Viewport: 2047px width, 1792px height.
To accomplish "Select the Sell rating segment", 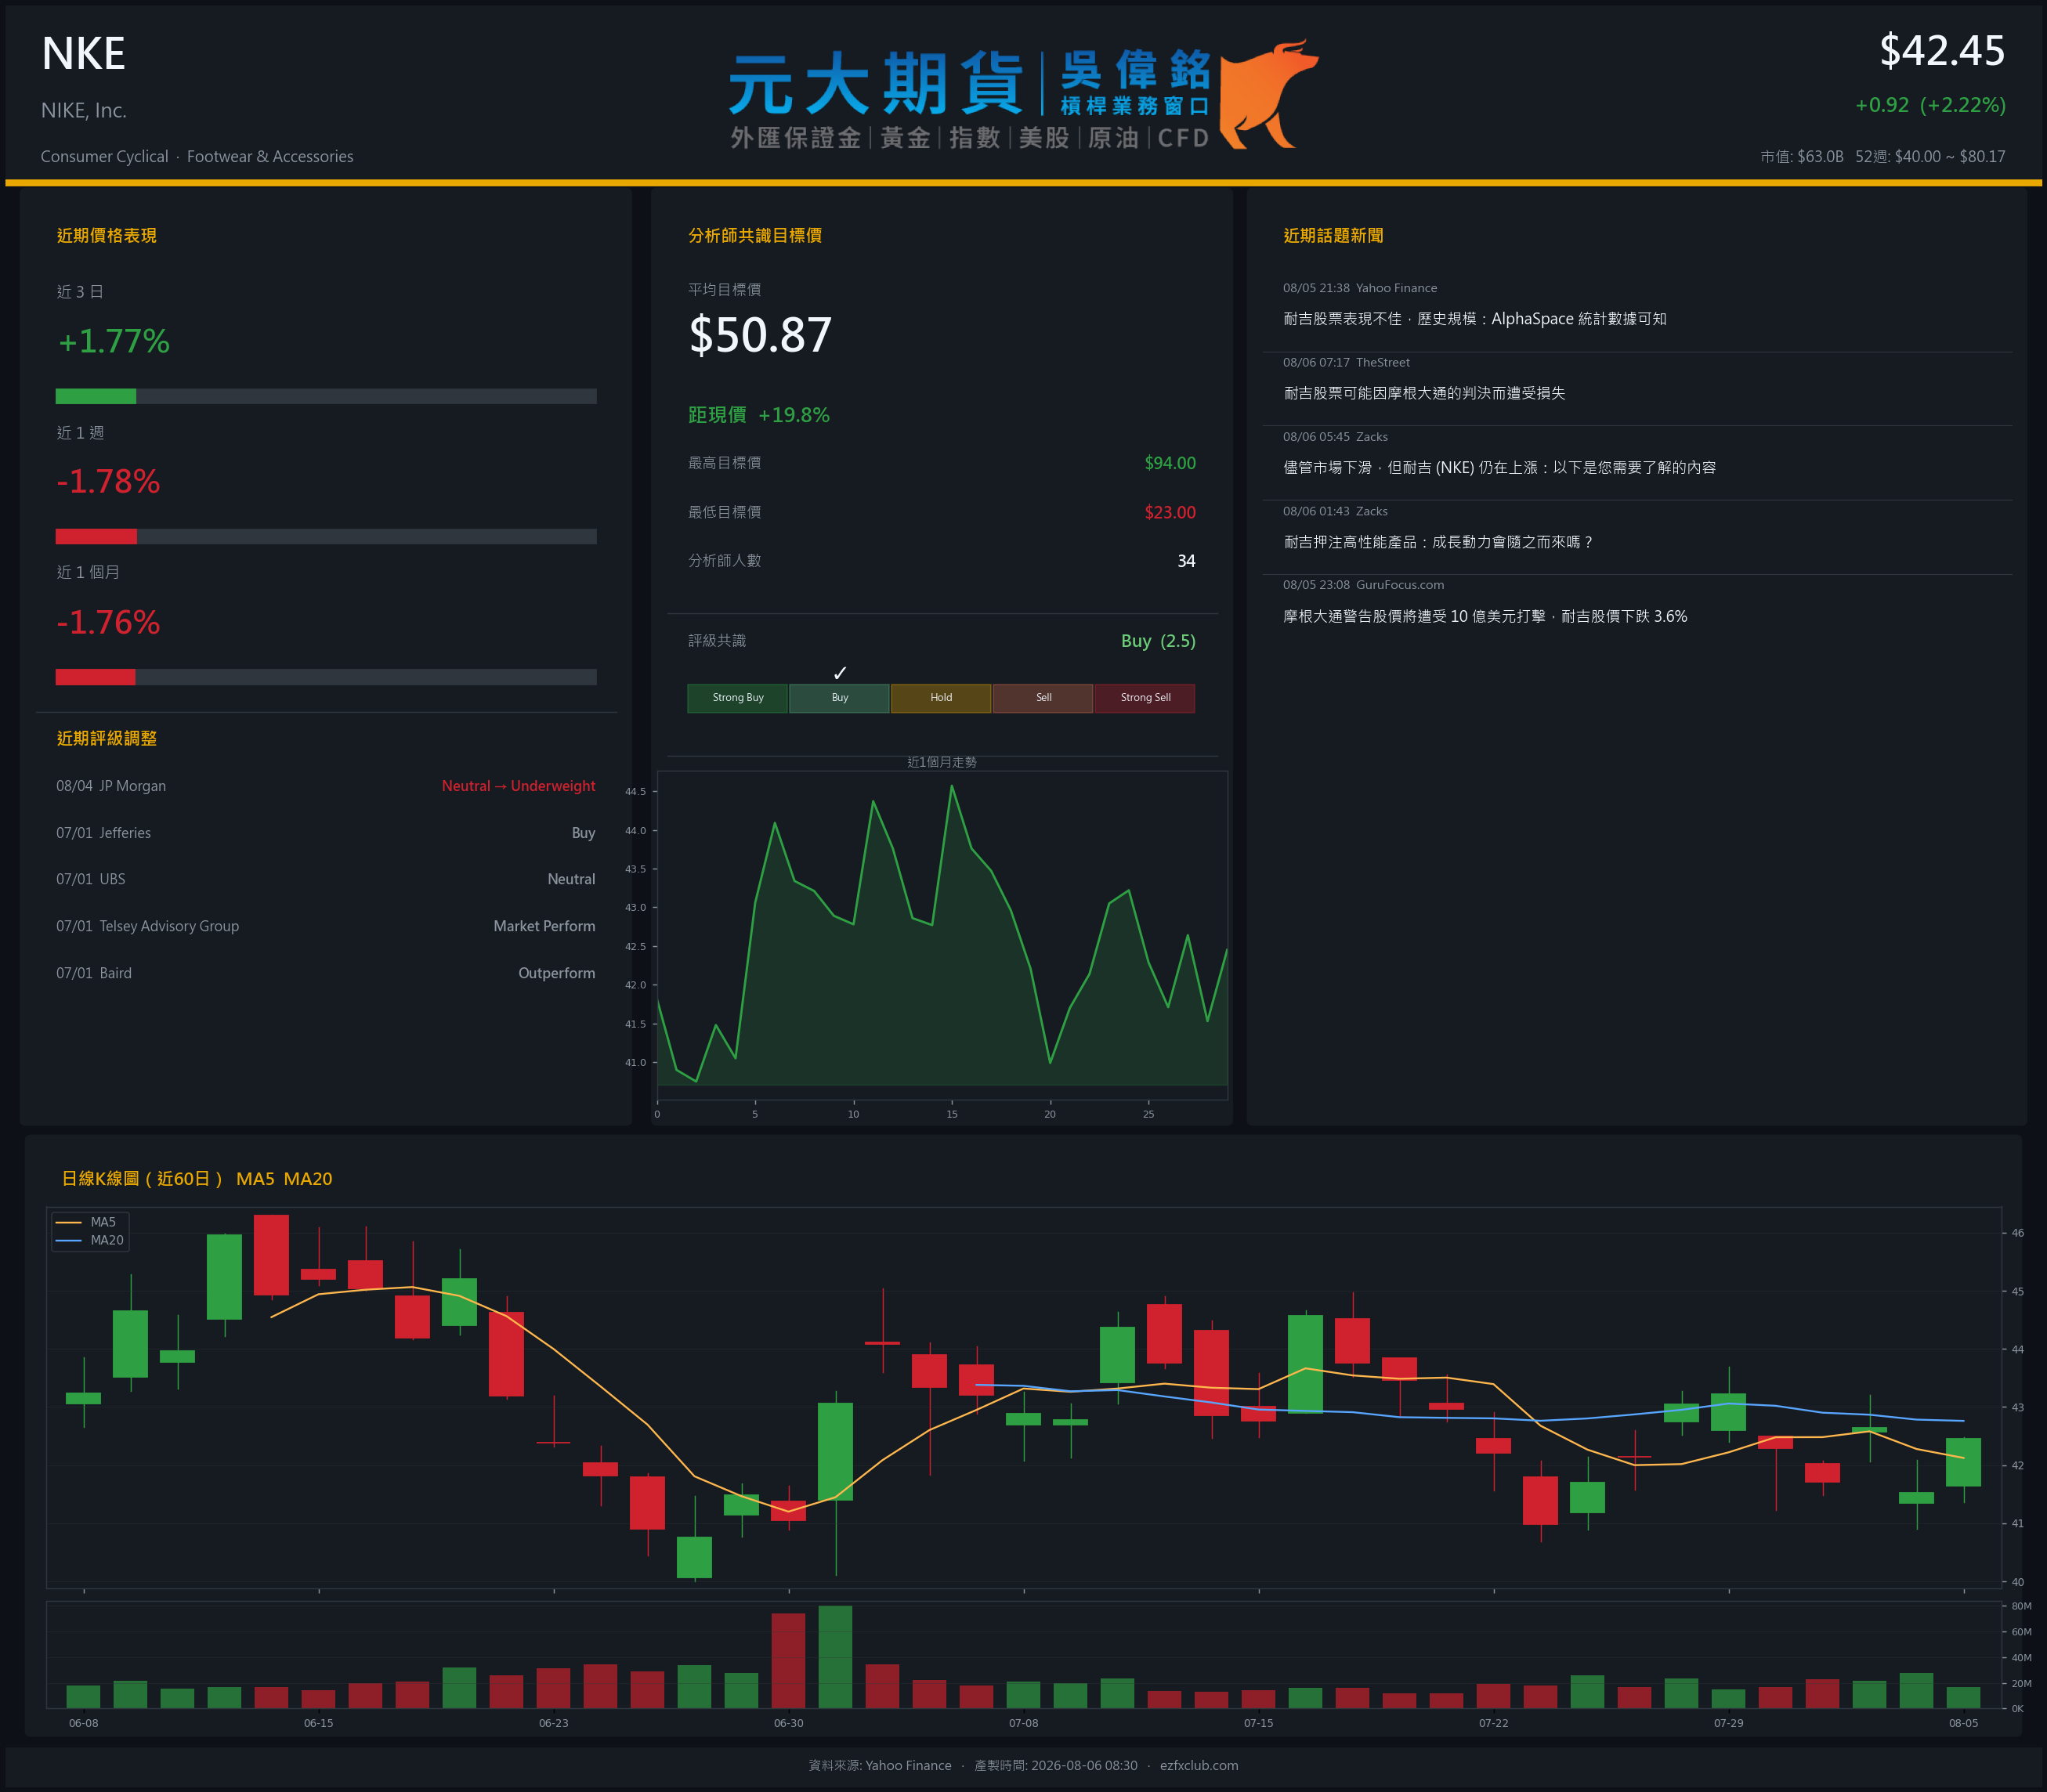I will point(1043,698).
